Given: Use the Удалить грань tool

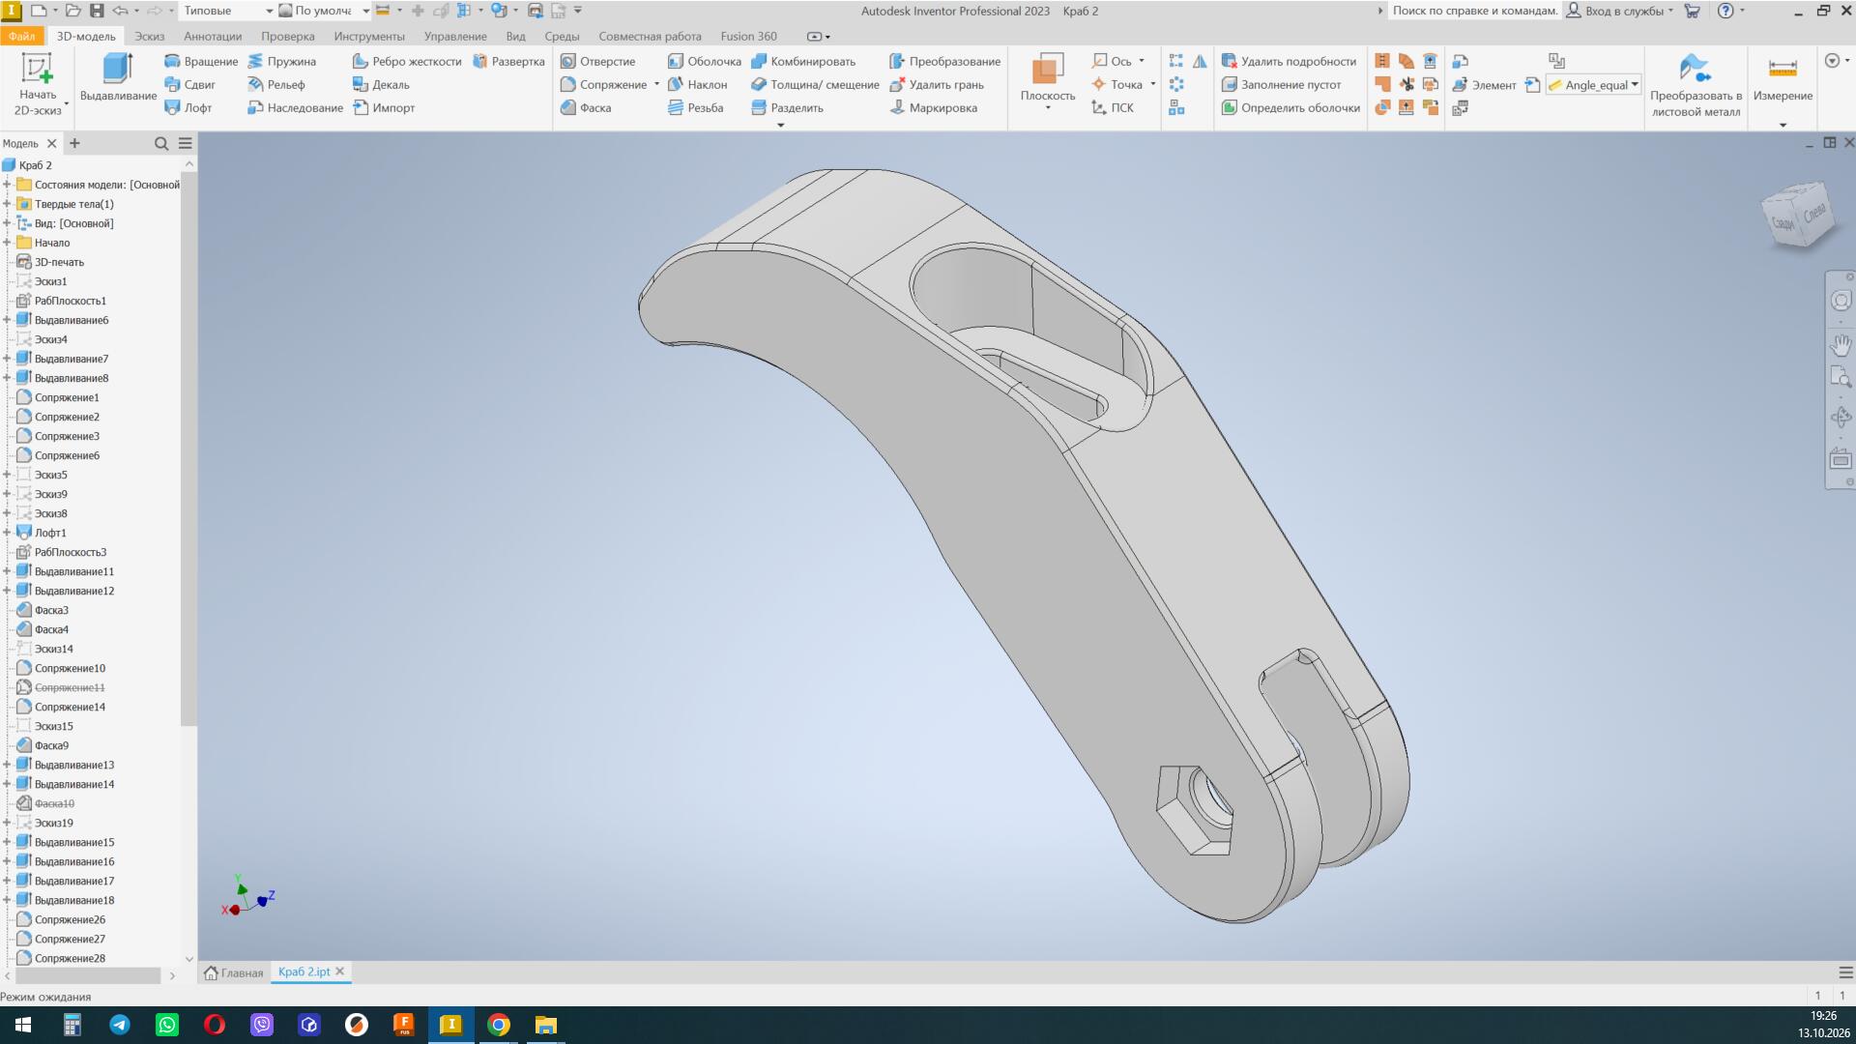Looking at the screenshot, I should [936, 84].
